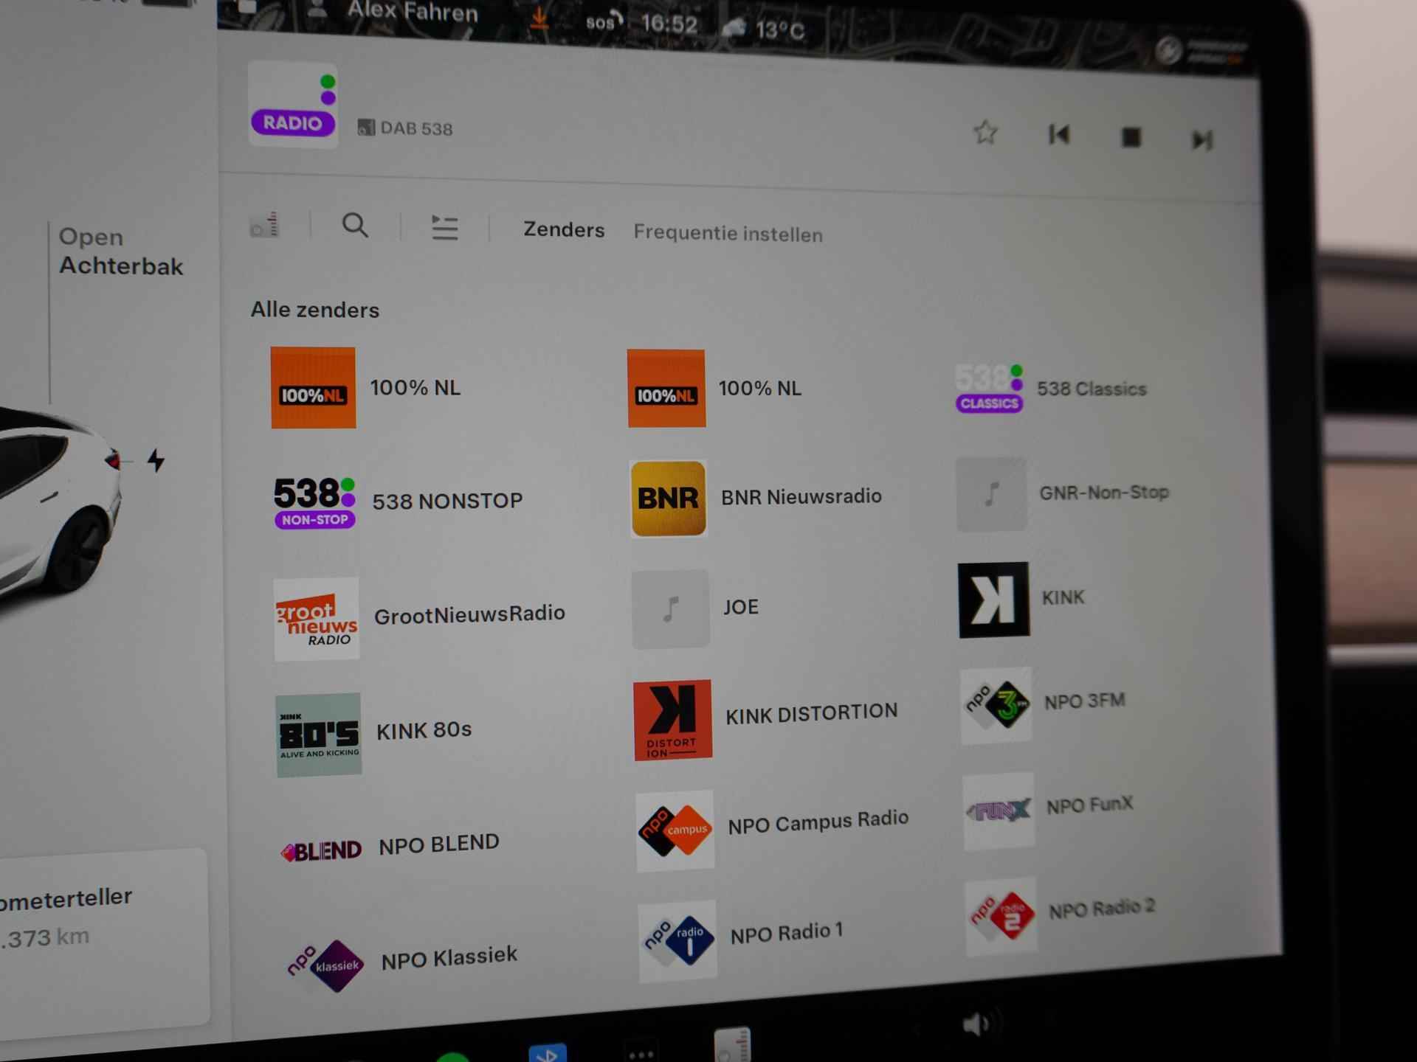Open the radio source icon
The height and width of the screenshot is (1062, 1417).
(x=265, y=224)
